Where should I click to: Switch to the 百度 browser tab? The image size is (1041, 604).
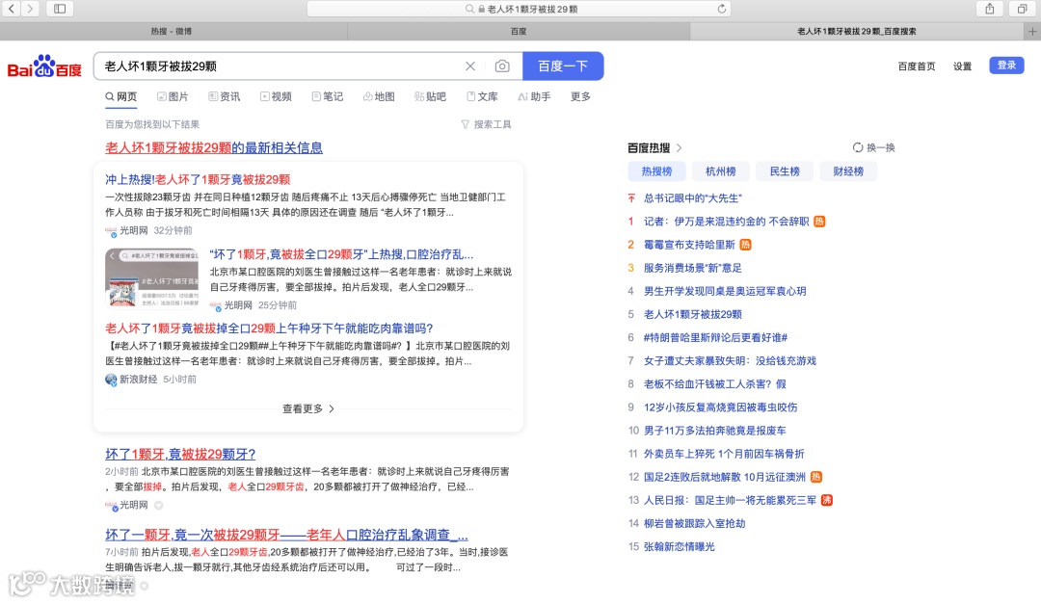(x=519, y=31)
